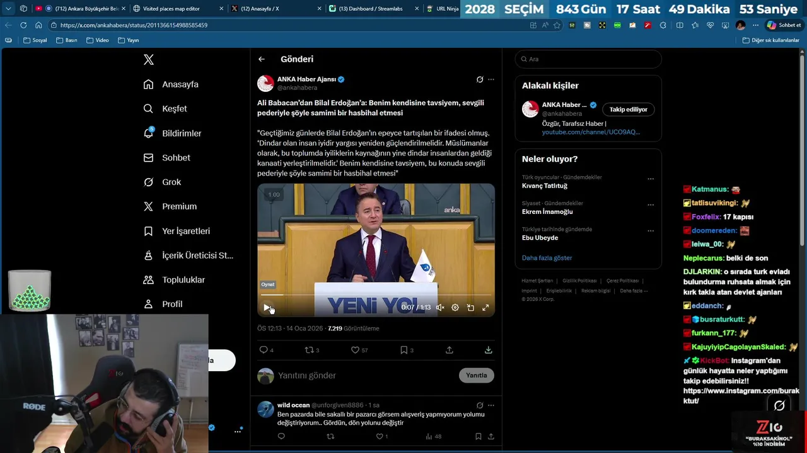The height and width of the screenshot is (453, 807).
Task: Open the Basın bookmarks folder
Action: point(67,40)
